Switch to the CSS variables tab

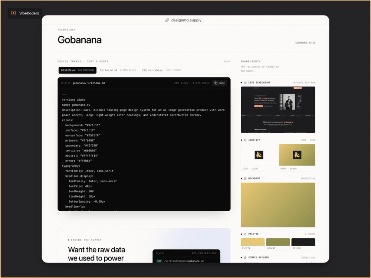coord(161,70)
